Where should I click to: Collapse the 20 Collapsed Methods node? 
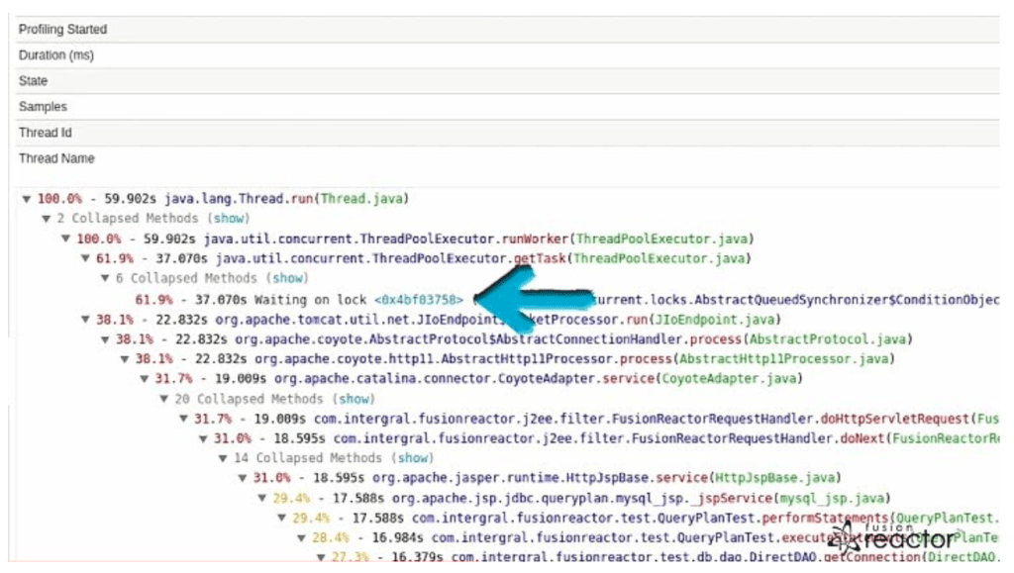point(164,399)
